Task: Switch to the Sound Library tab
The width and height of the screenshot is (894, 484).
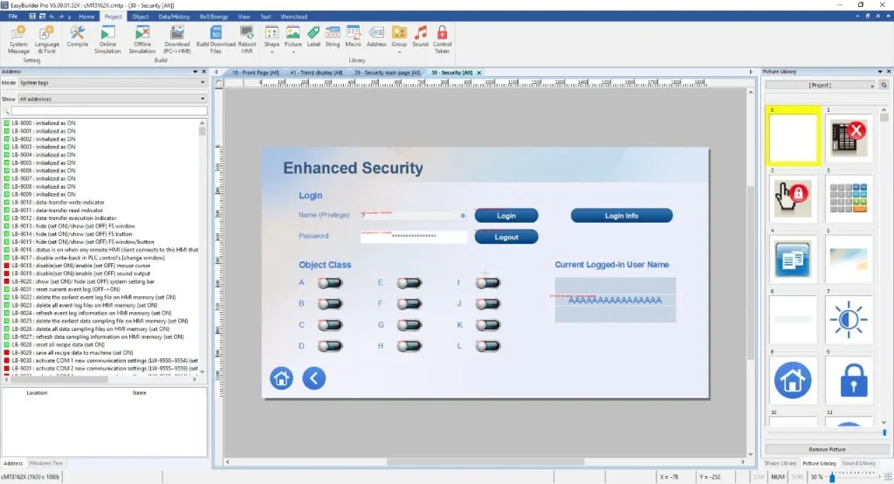Action: (x=858, y=463)
